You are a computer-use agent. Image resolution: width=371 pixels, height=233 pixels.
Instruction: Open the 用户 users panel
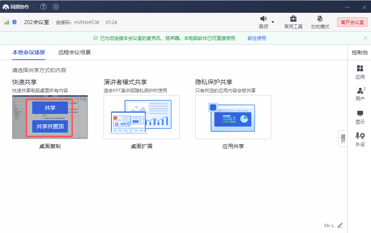pyautogui.click(x=360, y=94)
